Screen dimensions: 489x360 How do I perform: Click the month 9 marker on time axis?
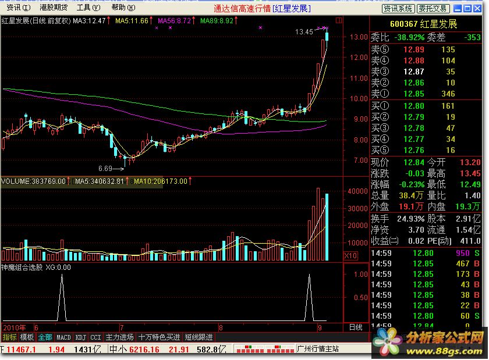(320, 328)
